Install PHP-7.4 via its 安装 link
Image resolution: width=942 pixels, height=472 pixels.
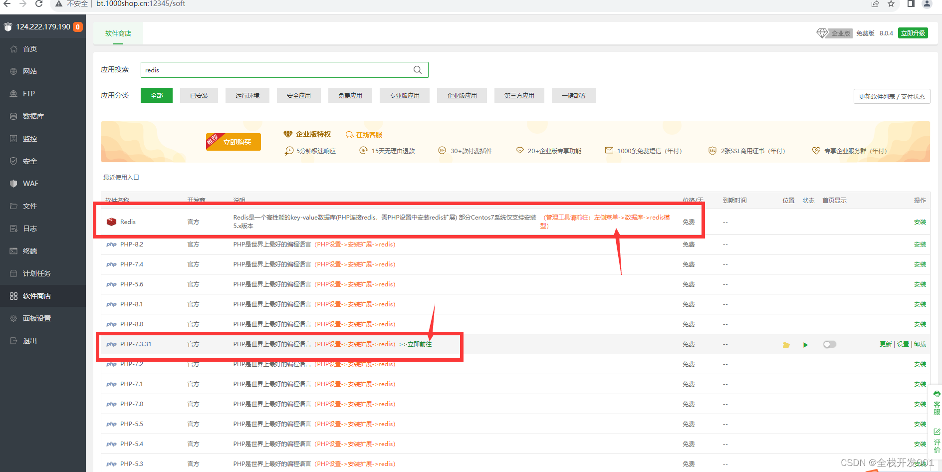point(920,264)
